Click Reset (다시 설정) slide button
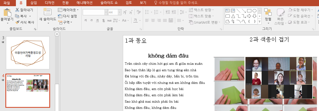The width and height of the screenshot is (319, 111). 67,16
